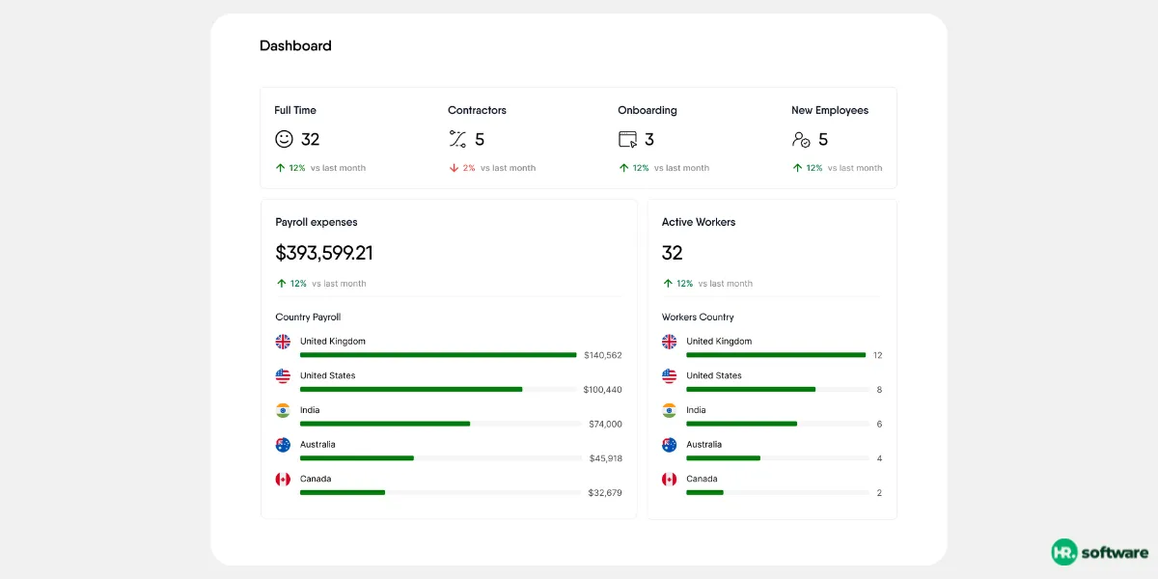Click the $140,562 United Kingdom payroll amount
Image resolution: width=1158 pixels, height=579 pixels.
603,355
